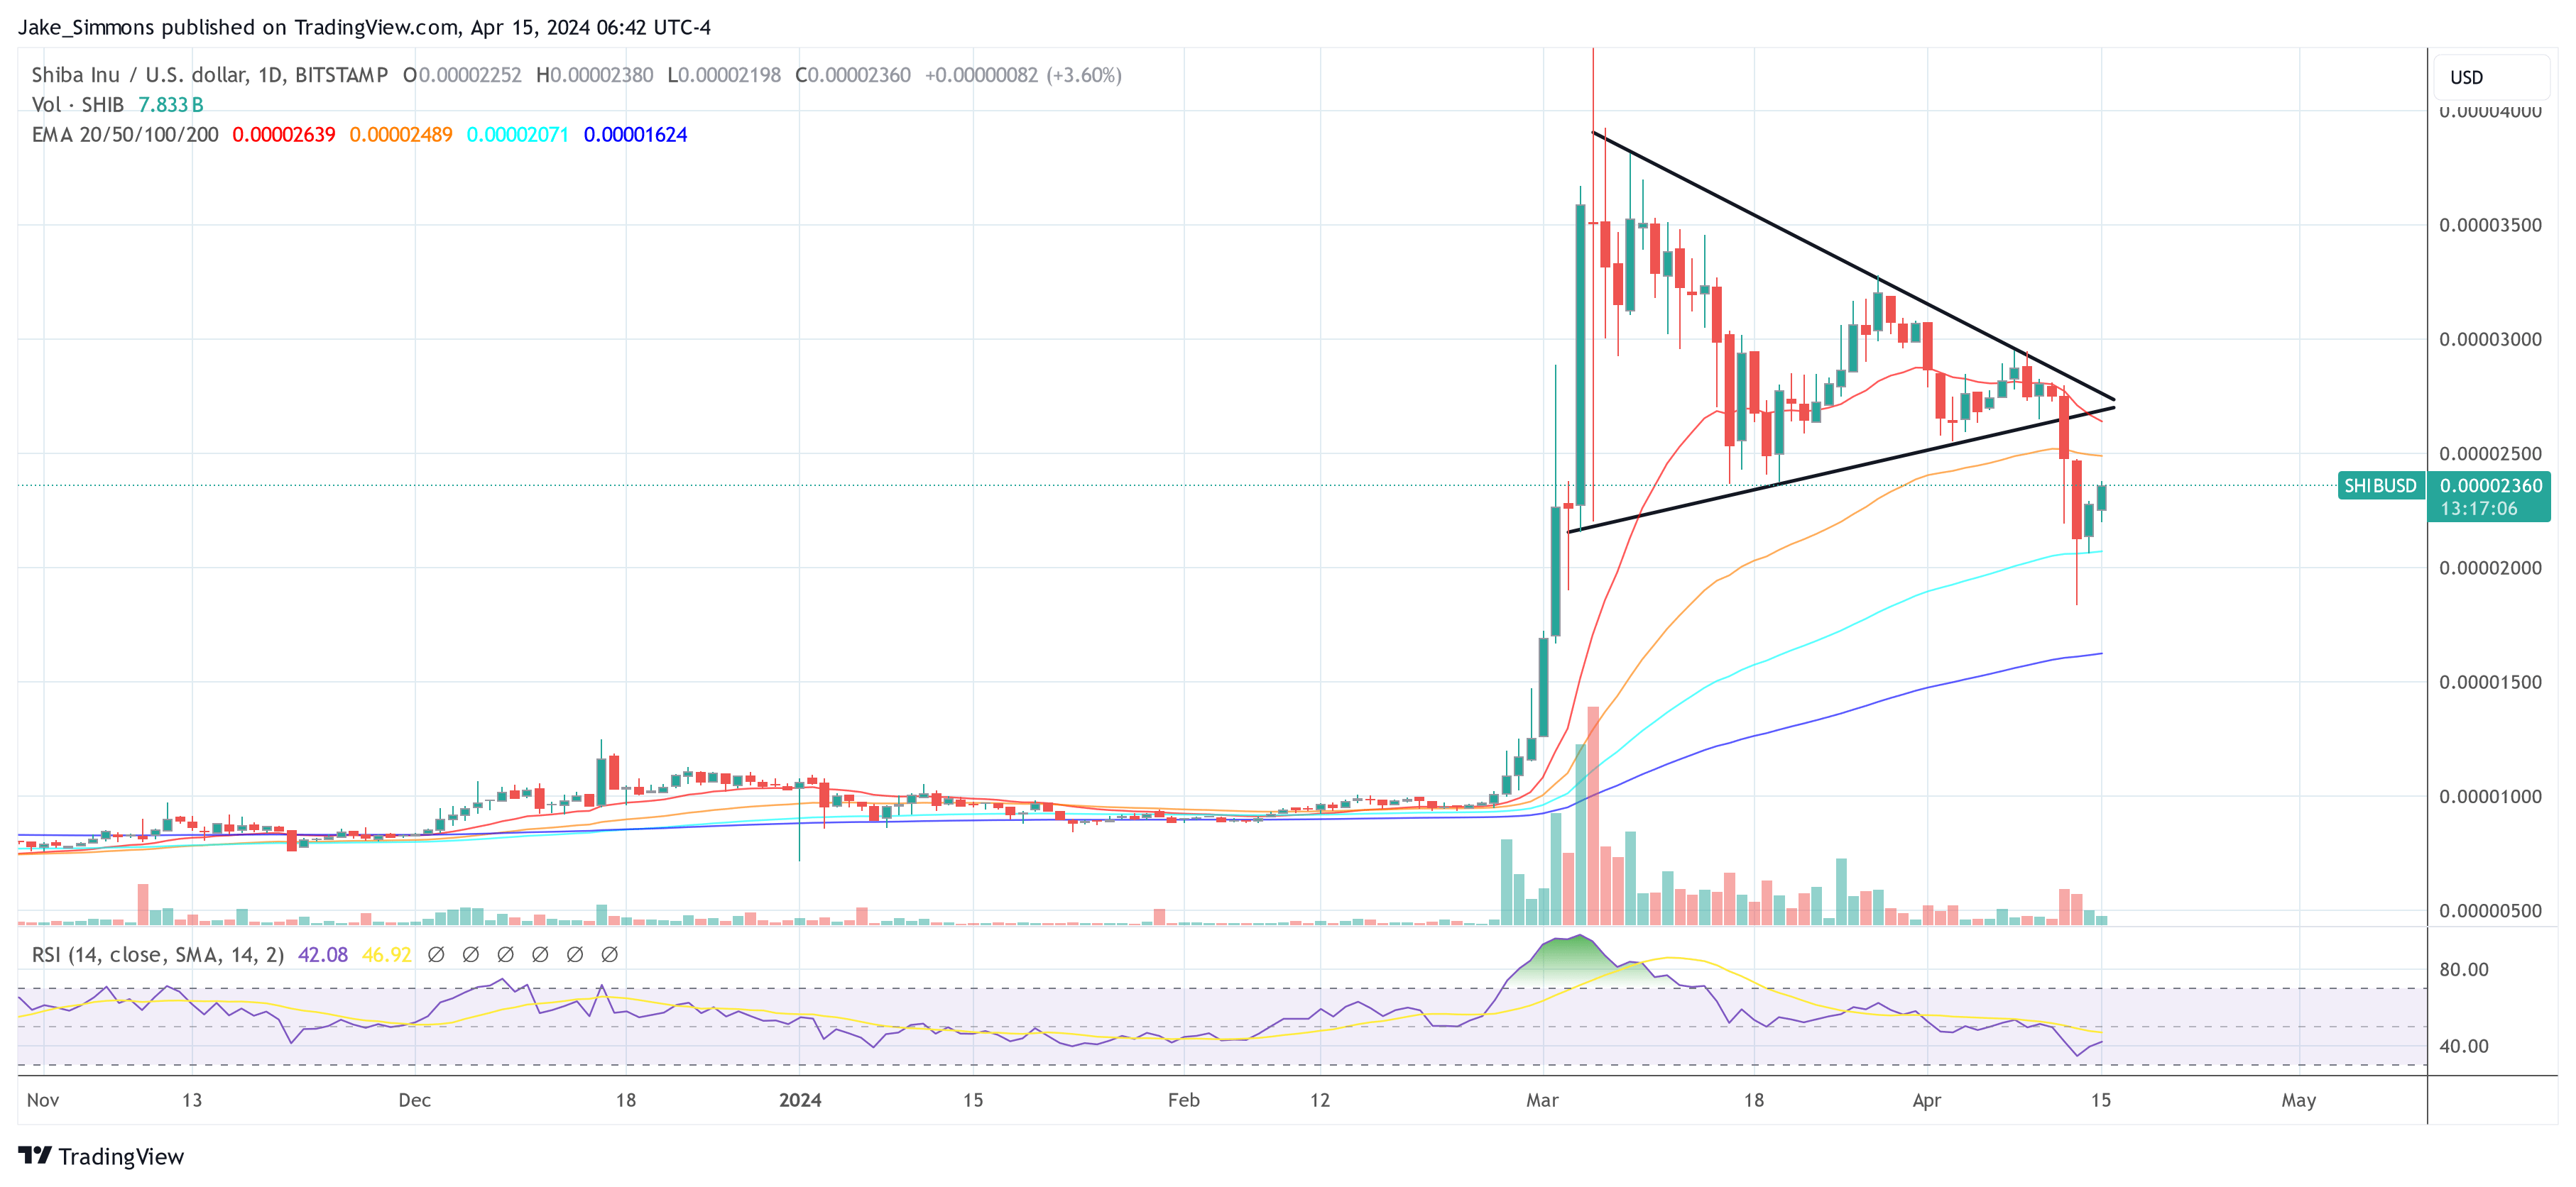Click the countdown timer 13:17:06
The width and height of the screenshot is (2576, 1187).
point(2478,509)
